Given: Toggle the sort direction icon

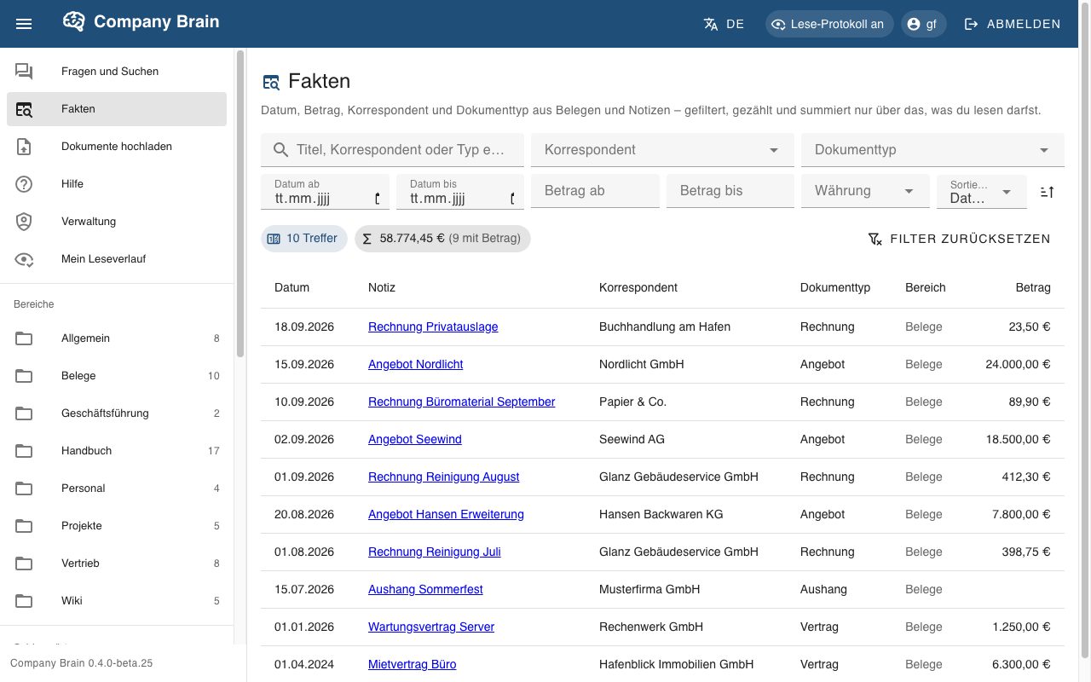Looking at the screenshot, I should [1048, 192].
